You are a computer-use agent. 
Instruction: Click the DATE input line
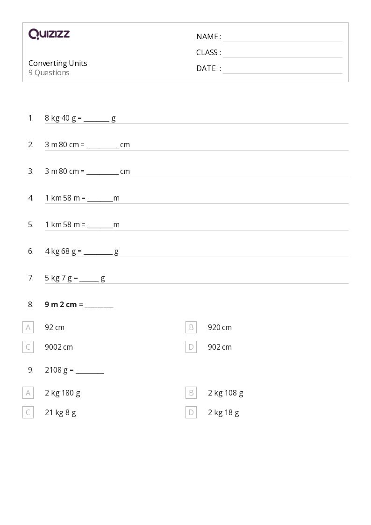[282, 69]
